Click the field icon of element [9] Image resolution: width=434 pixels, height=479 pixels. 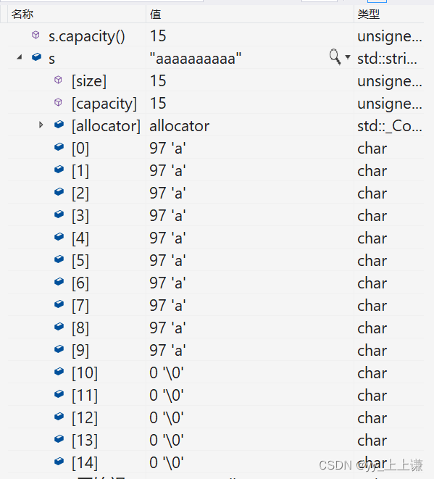[59, 349]
